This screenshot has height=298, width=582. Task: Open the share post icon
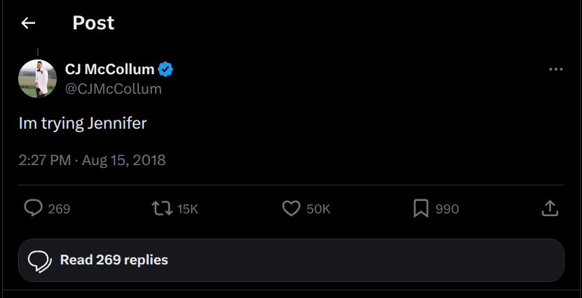pos(550,208)
